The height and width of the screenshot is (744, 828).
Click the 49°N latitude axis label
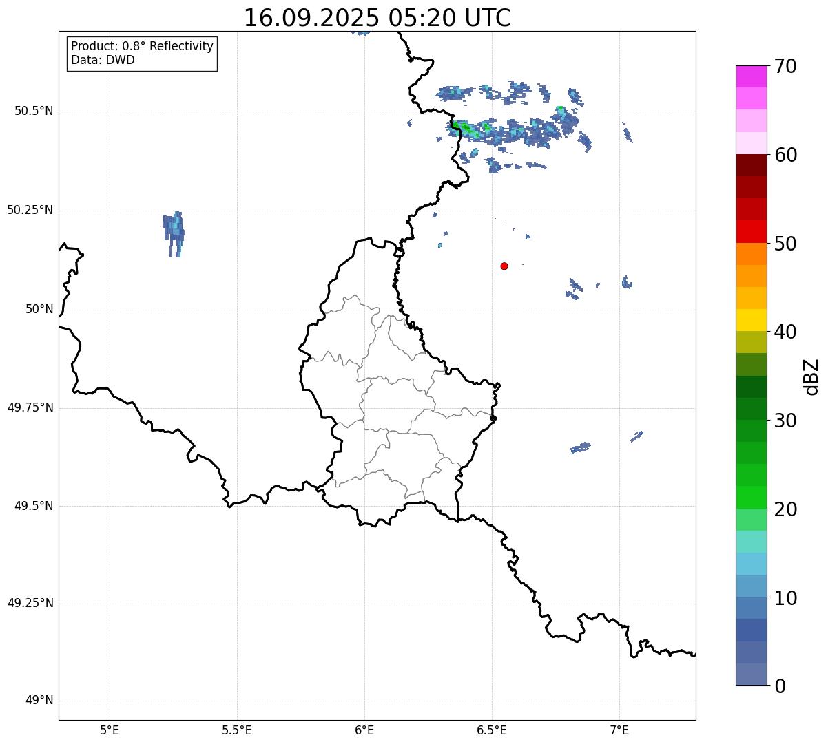pos(39,701)
